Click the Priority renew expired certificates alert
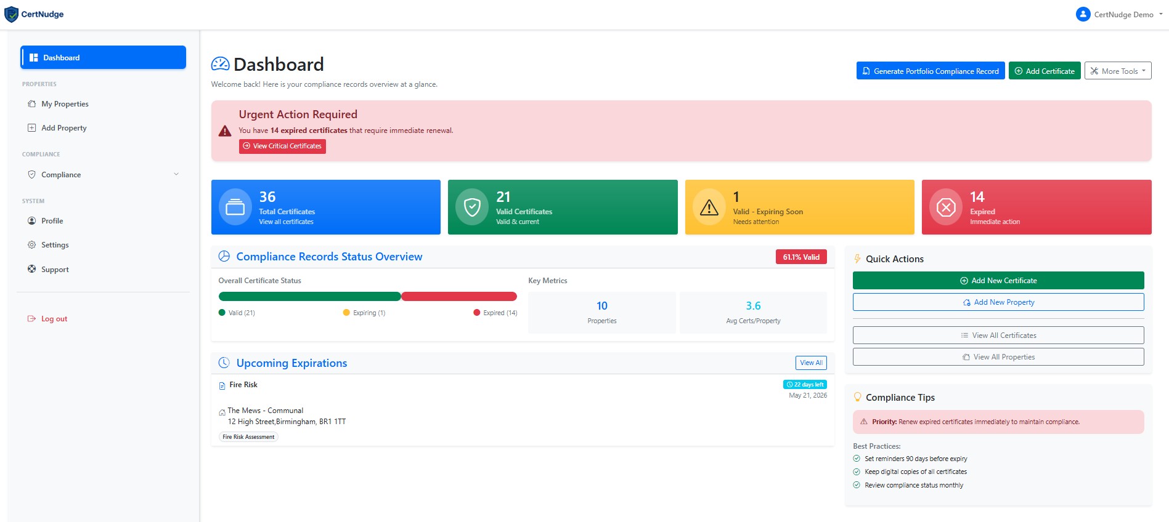The height and width of the screenshot is (522, 1169). coord(998,422)
